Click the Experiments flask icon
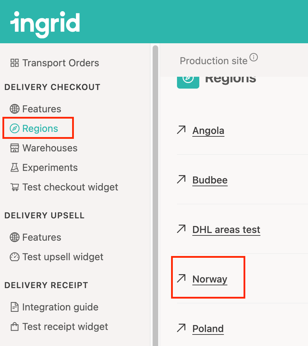308x346 pixels. [x=15, y=168]
